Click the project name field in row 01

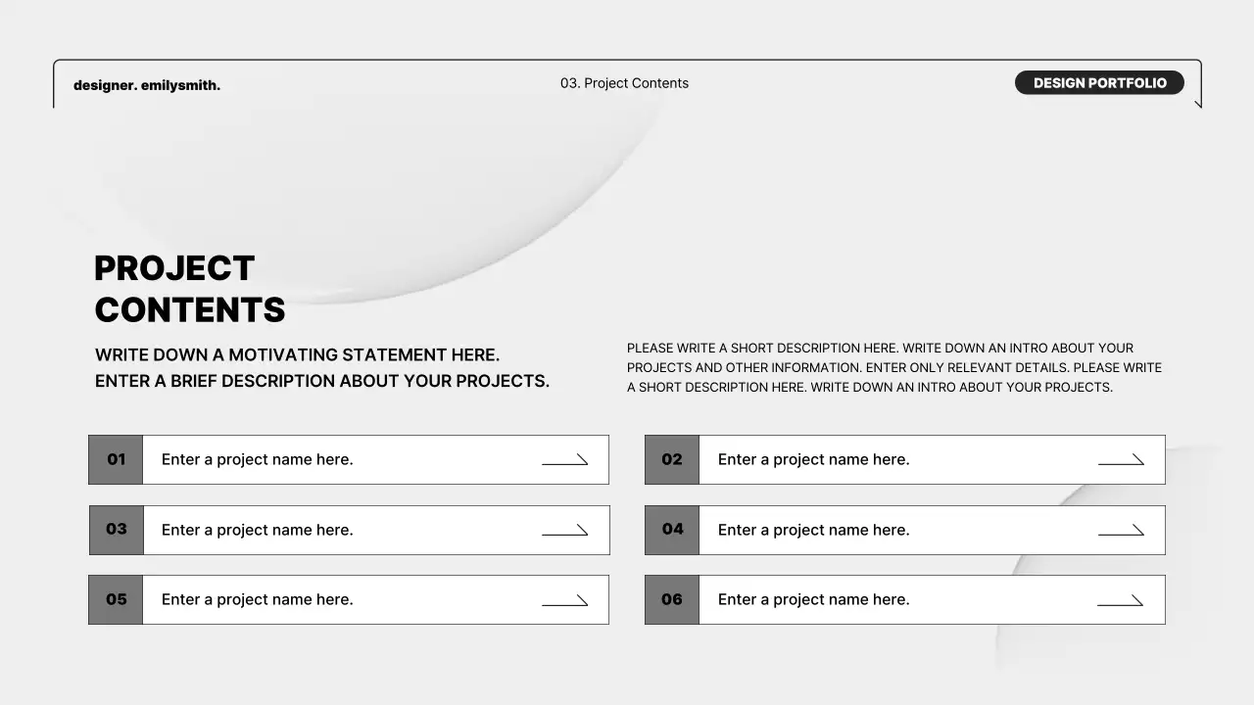point(258,459)
